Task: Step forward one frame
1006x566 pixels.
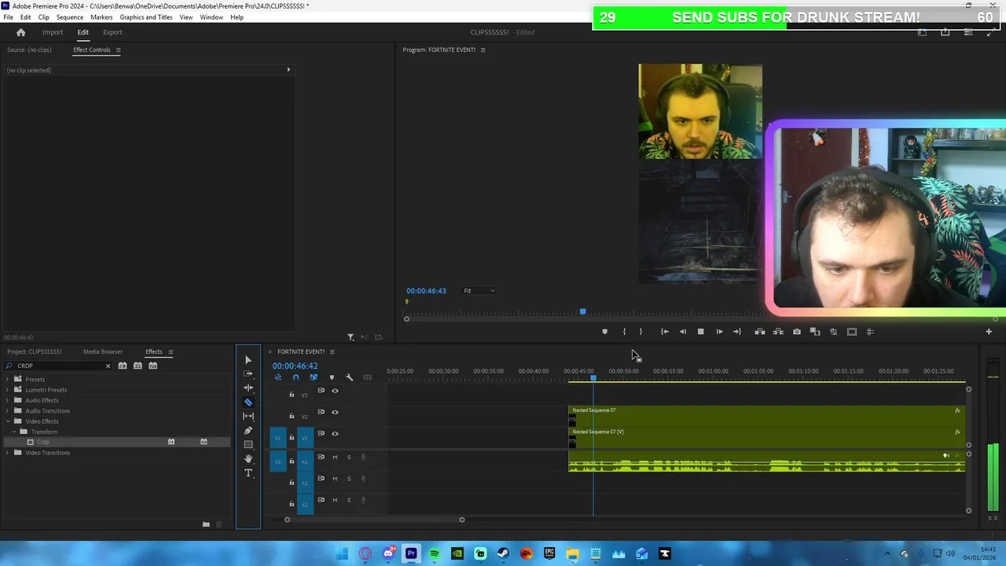Action: pos(719,332)
